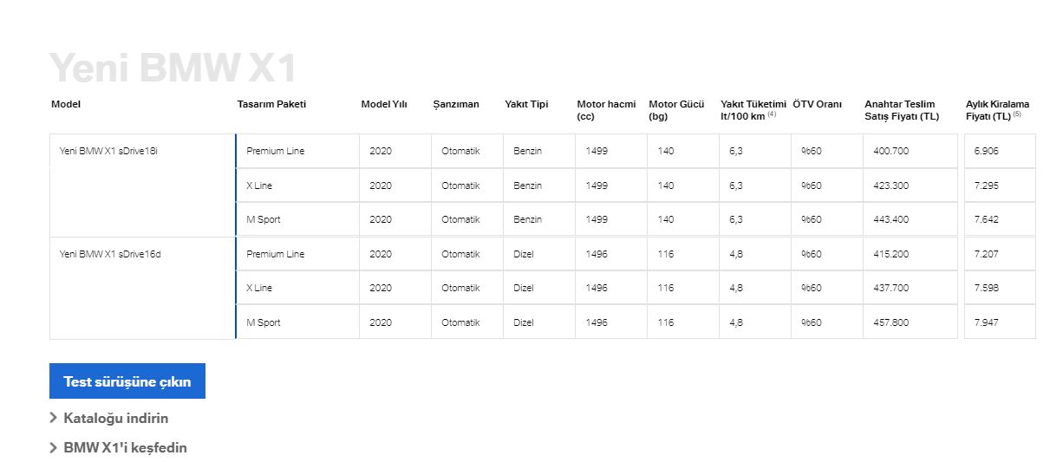Screen dimensions: 1063x462
Task: Click the Anahtar Teslim Satış Fiyatı header
Action: (x=902, y=110)
